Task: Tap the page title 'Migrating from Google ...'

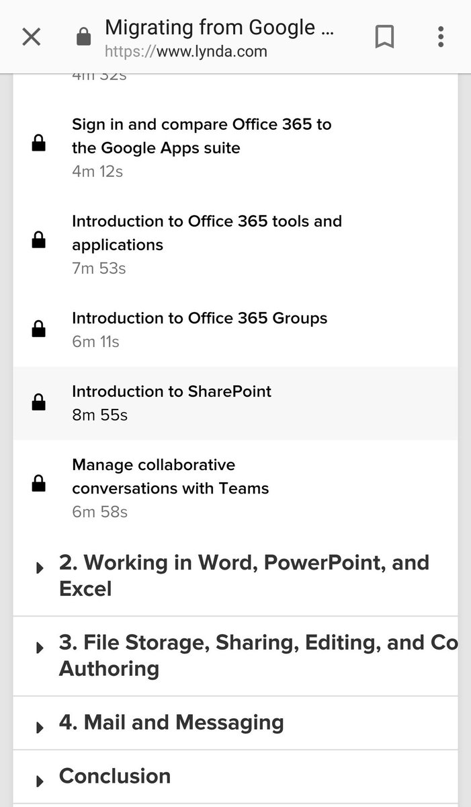Action: point(220,28)
